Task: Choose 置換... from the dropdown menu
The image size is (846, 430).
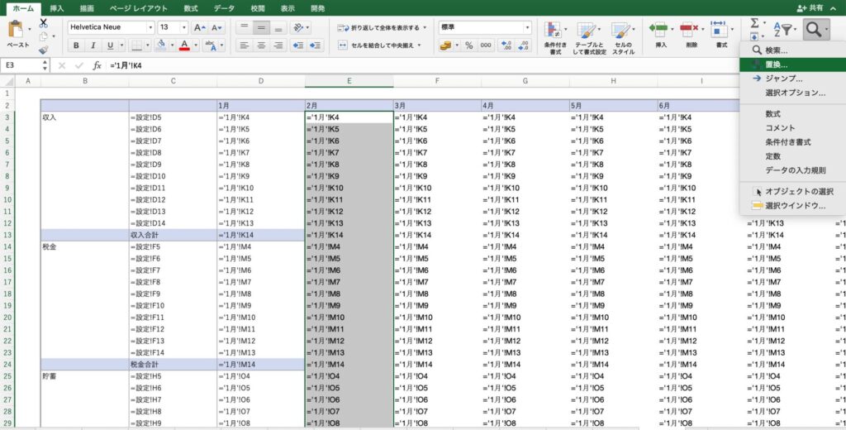Action: tap(776, 64)
